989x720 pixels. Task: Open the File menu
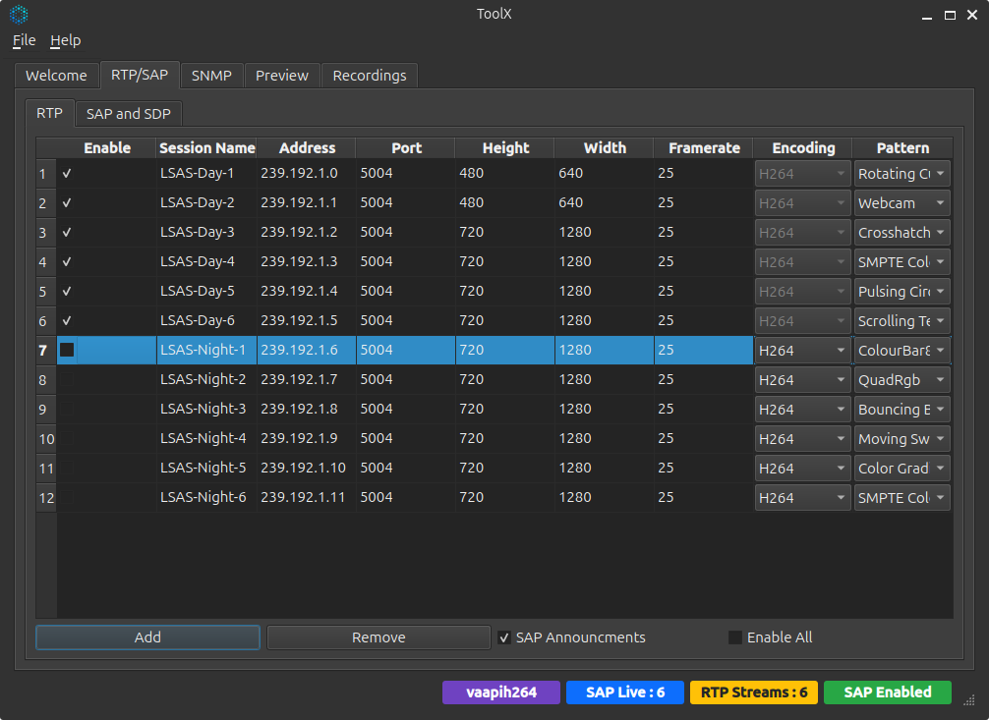click(x=24, y=40)
